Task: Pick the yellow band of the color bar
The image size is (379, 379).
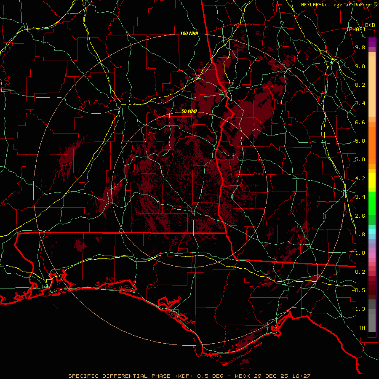Action: tap(372, 180)
